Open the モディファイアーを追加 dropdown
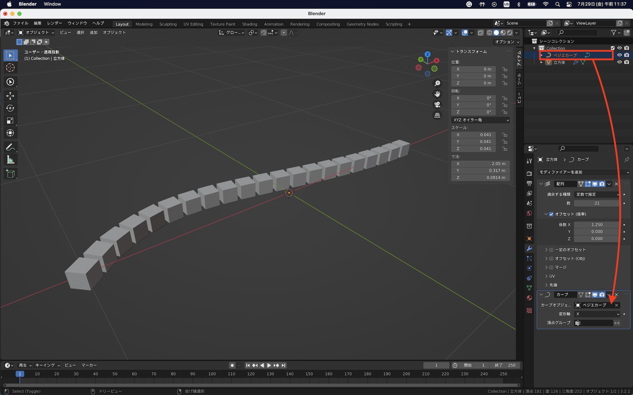 pos(584,172)
